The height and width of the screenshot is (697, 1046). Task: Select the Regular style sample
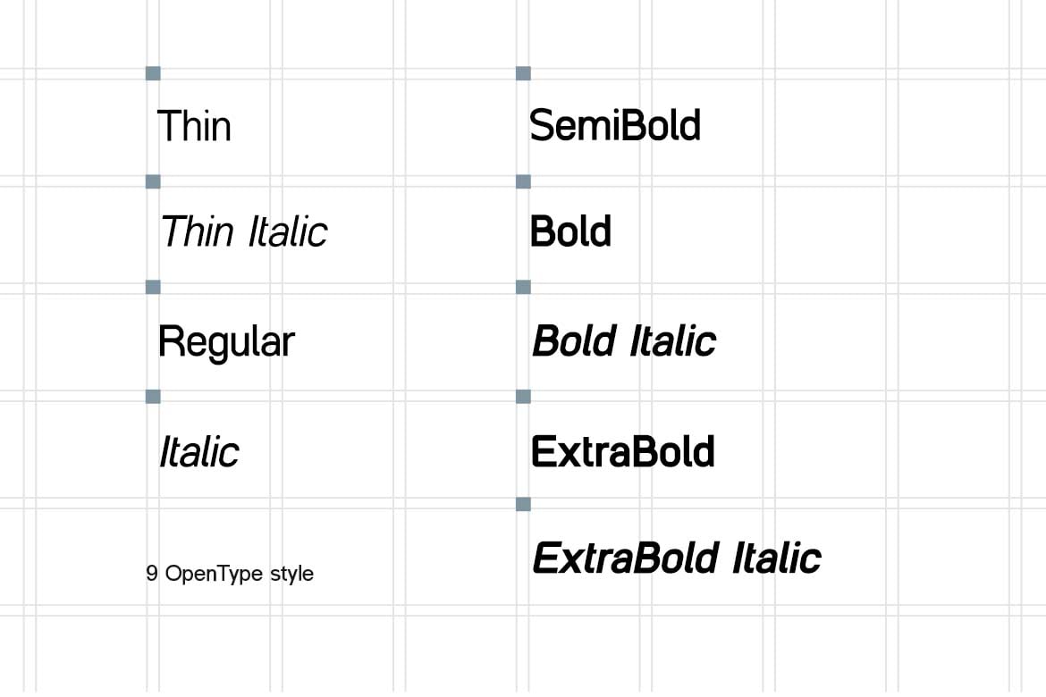[x=226, y=343]
